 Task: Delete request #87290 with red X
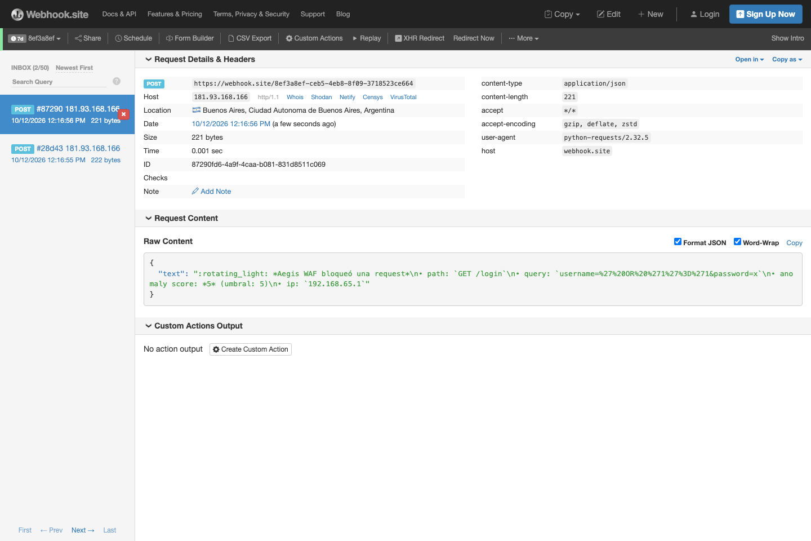click(124, 114)
